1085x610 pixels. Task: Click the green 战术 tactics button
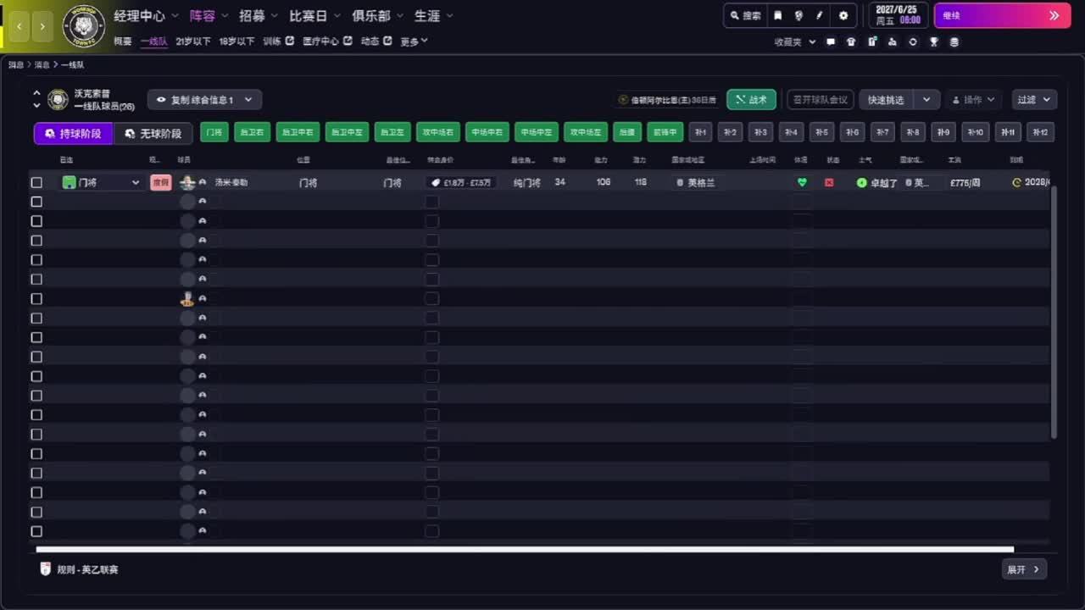tap(751, 100)
